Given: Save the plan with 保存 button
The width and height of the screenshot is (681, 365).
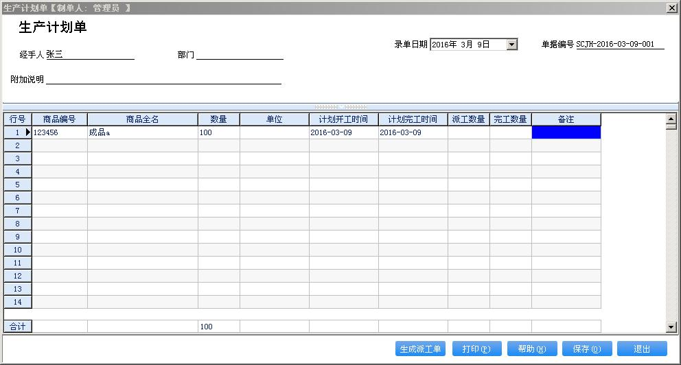Looking at the screenshot, I should [x=587, y=349].
